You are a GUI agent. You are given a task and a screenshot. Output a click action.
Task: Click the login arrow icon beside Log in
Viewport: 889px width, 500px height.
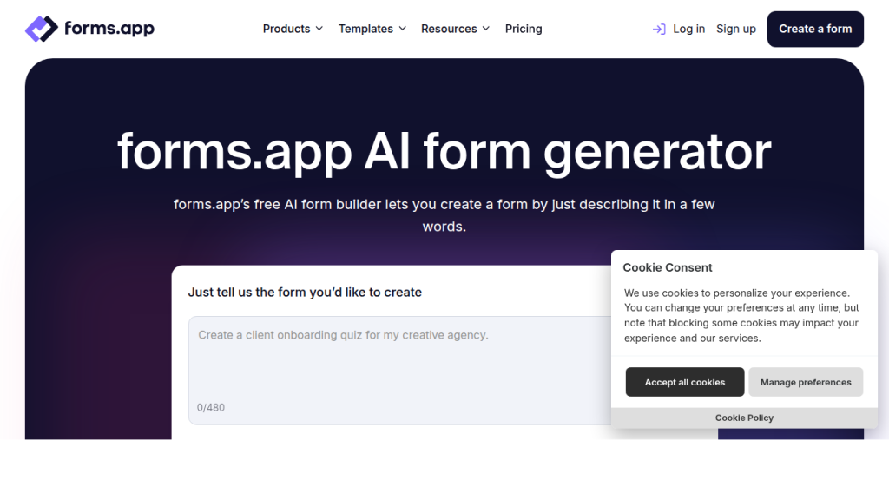pos(659,28)
